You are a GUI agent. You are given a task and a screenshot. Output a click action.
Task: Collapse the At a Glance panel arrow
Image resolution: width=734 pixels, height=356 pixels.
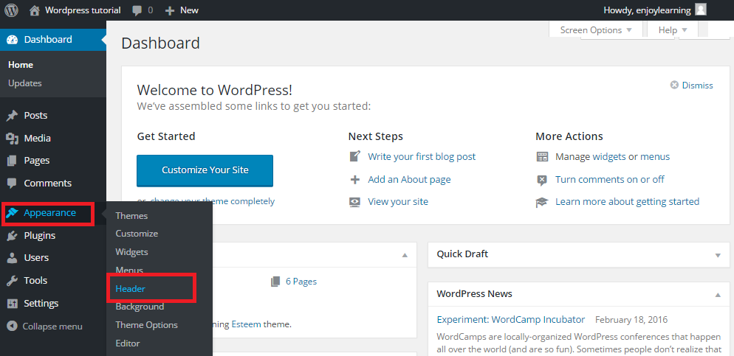click(x=405, y=255)
